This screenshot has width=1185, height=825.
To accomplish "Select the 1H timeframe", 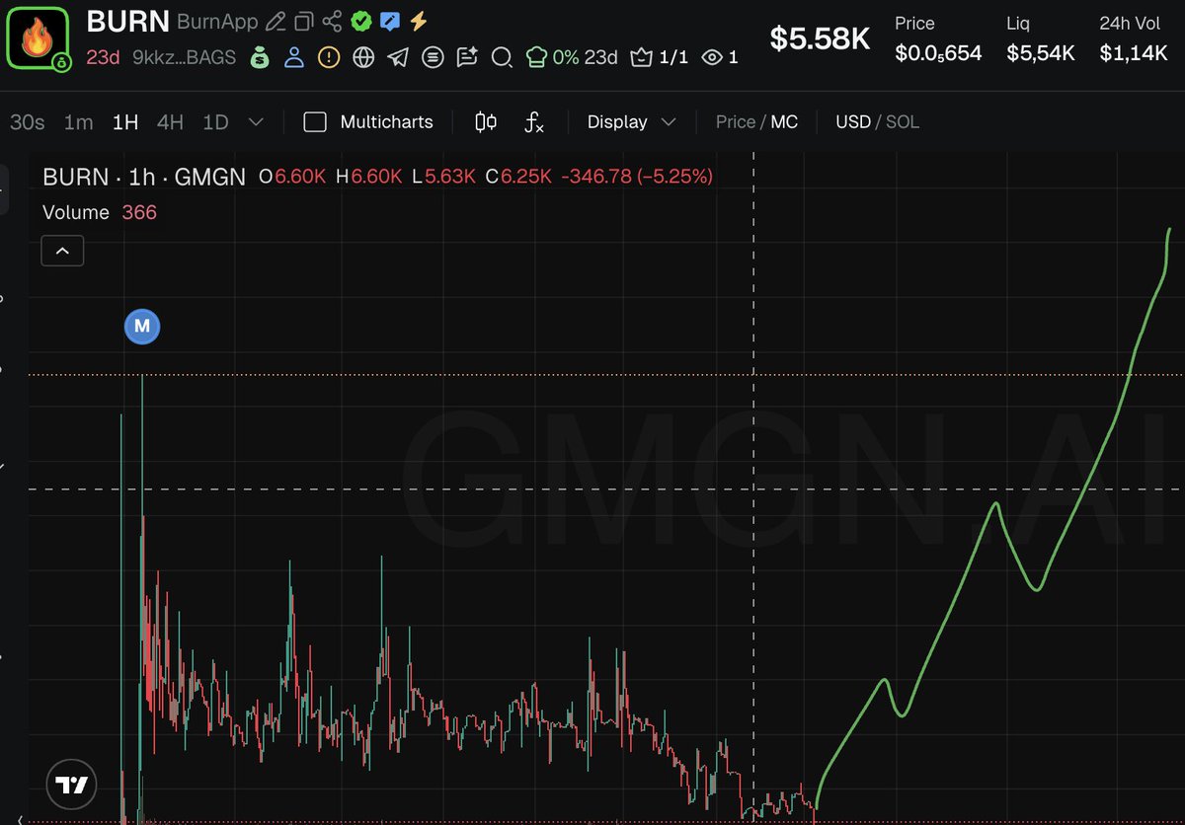I will [125, 122].
